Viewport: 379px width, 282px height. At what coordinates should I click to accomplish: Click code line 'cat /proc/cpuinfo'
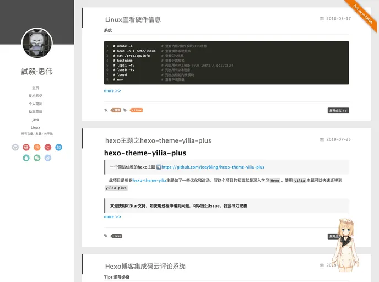[132, 56]
